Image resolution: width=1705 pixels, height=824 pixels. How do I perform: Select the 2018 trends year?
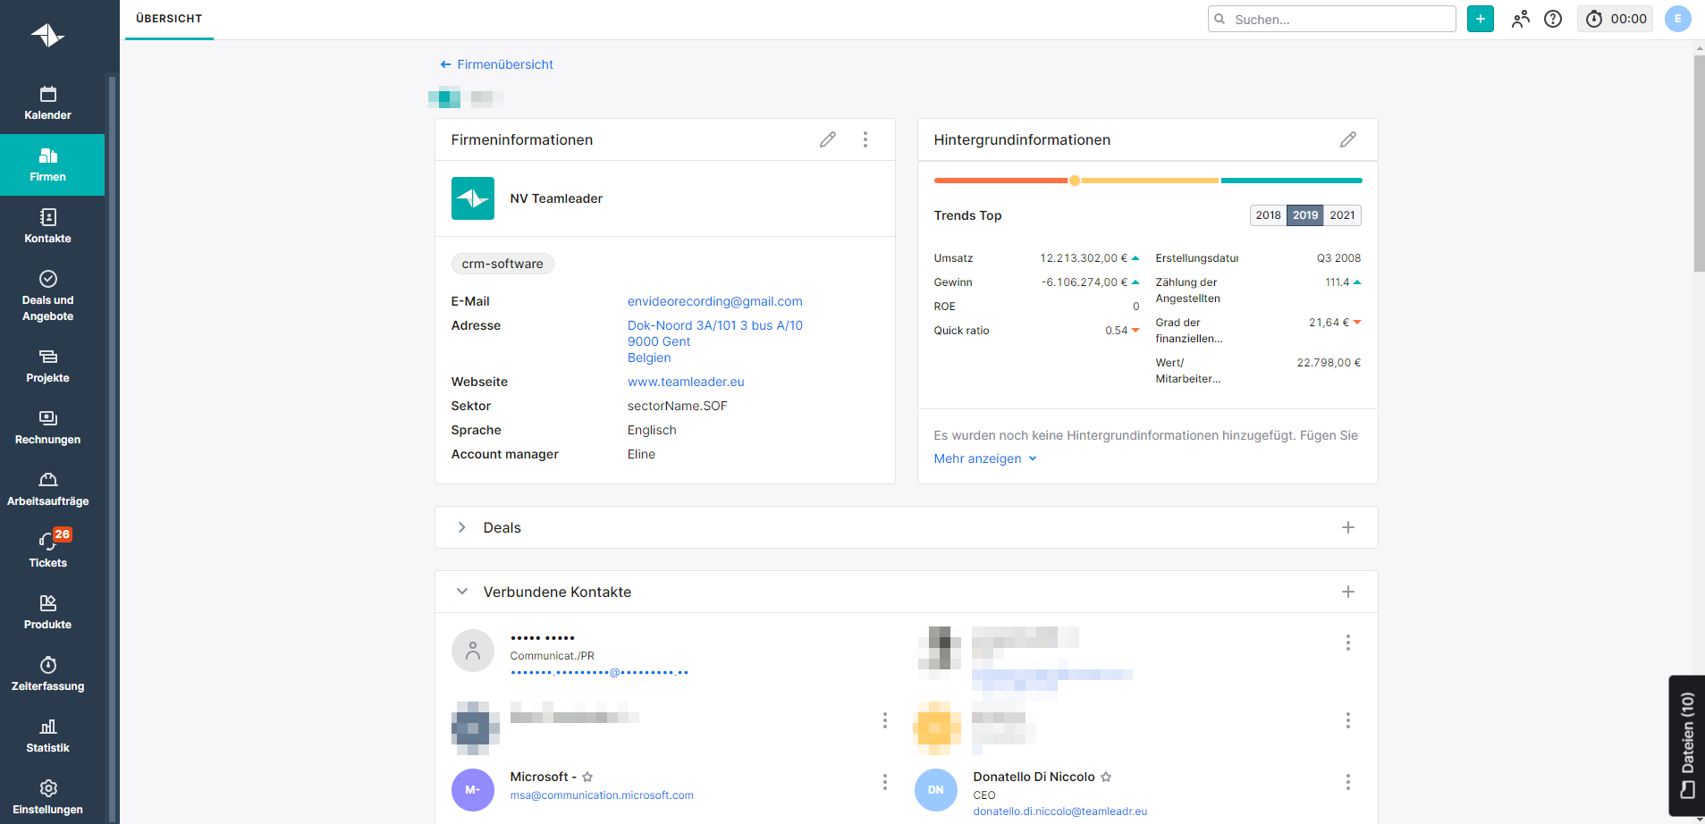(1268, 215)
